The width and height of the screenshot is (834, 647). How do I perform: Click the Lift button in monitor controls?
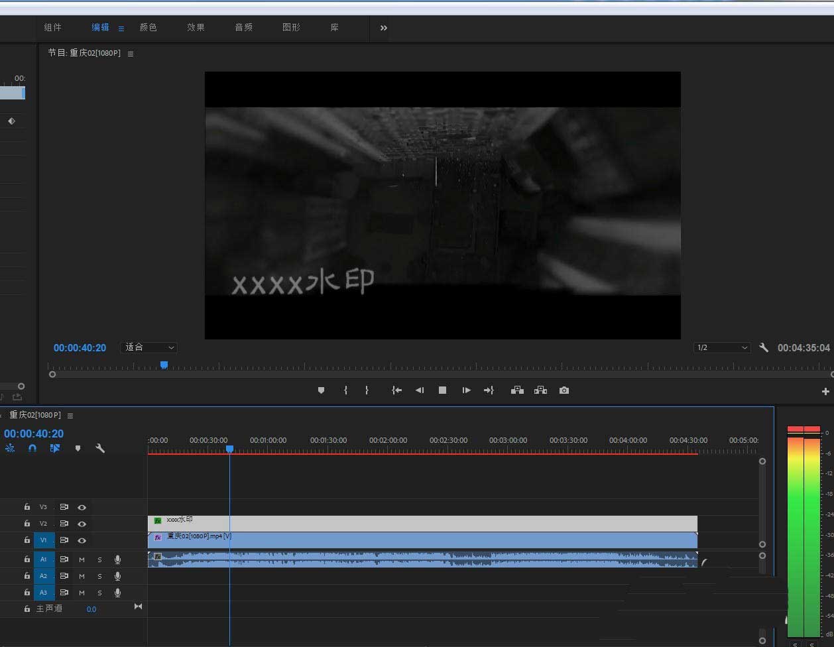pos(517,390)
